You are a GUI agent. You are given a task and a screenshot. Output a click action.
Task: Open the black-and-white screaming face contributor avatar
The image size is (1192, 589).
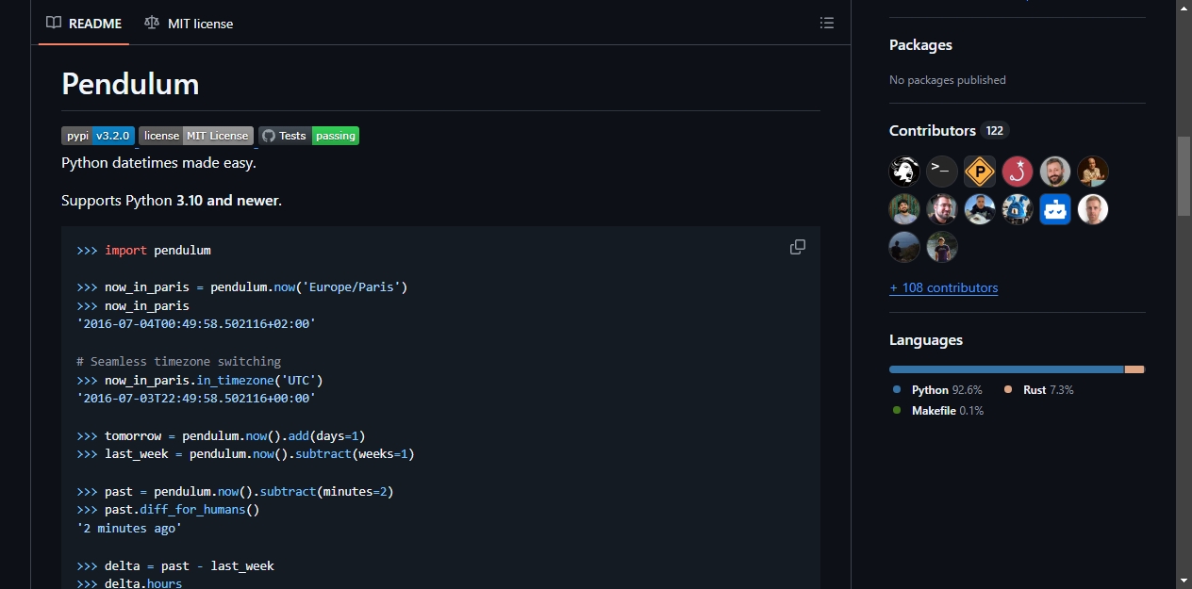point(904,172)
